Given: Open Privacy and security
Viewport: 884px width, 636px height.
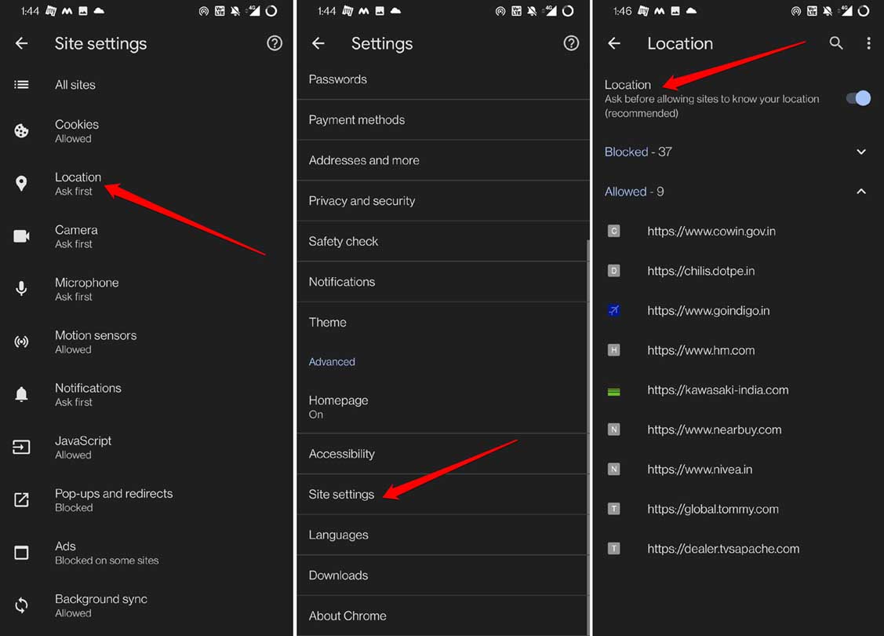Looking at the screenshot, I should (443, 201).
